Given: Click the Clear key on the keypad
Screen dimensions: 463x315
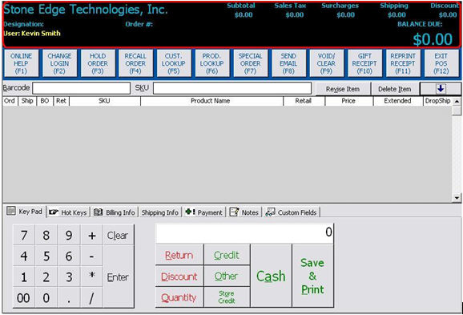Looking at the screenshot, I should (118, 235).
